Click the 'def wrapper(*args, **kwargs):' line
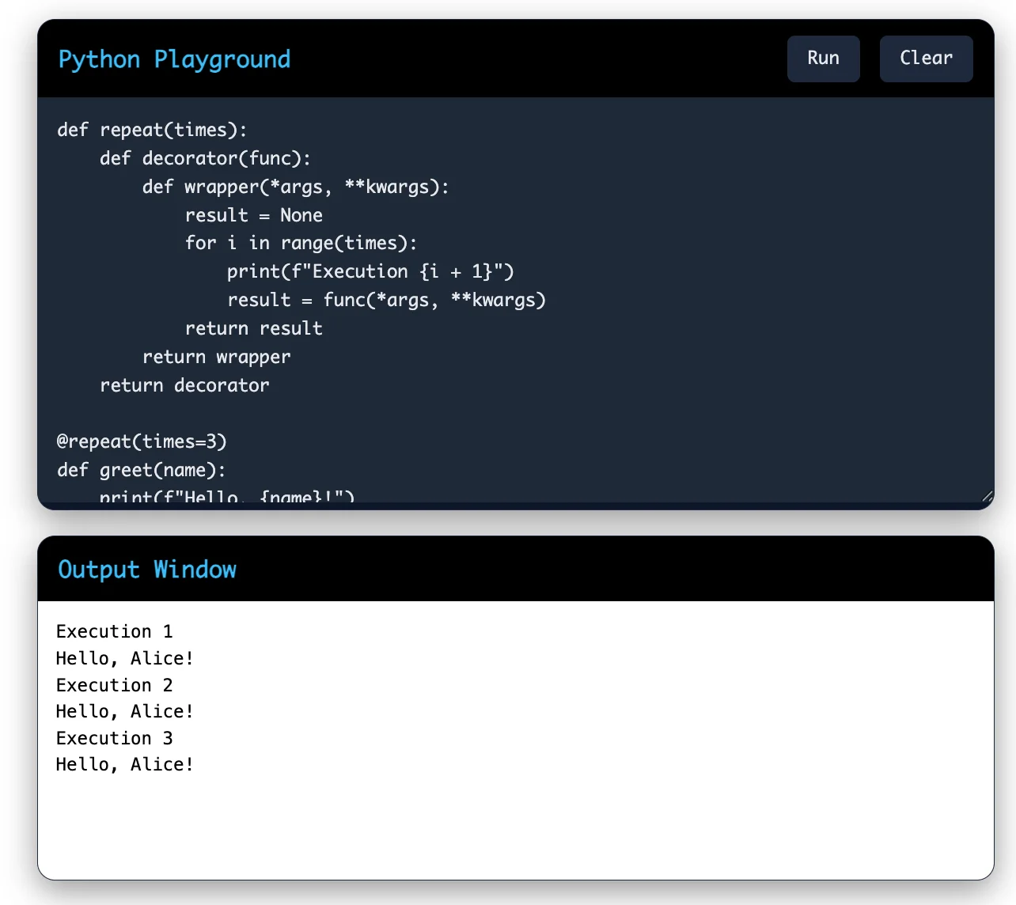 (x=295, y=187)
